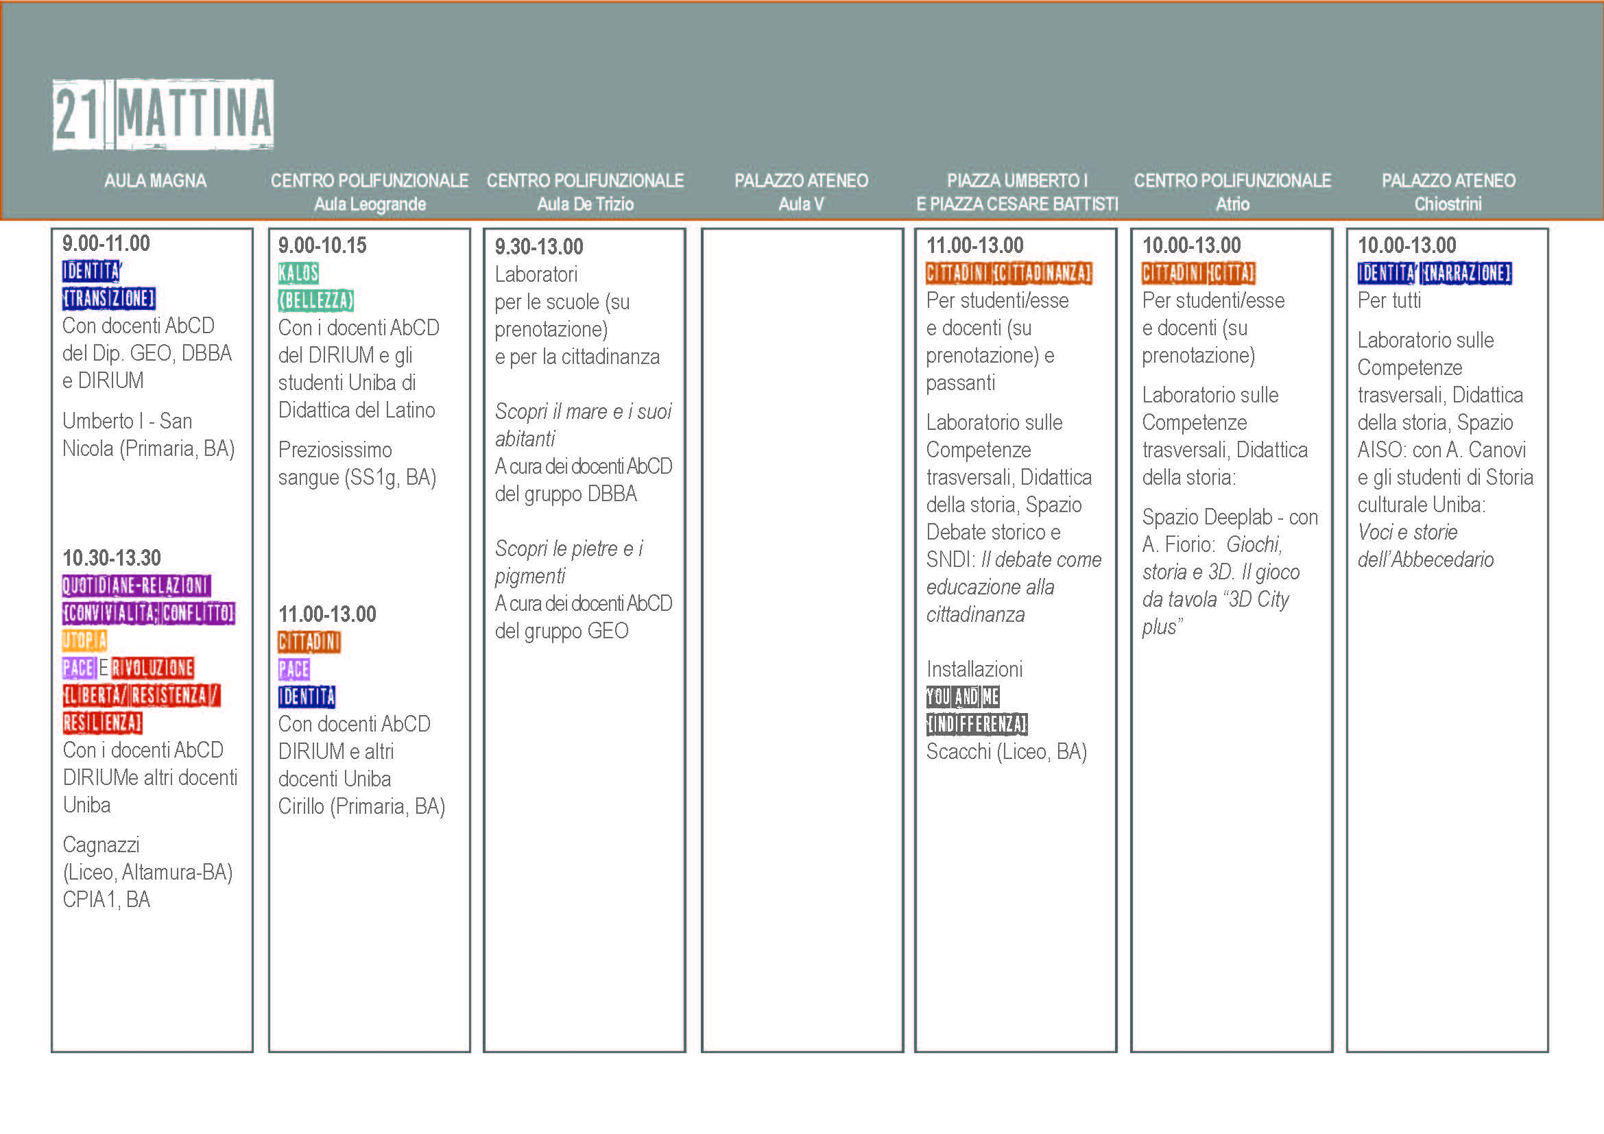
Task: Click the [CITTADINANZA] tag
Action: click(1042, 273)
